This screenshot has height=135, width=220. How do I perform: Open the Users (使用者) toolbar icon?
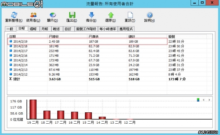[33, 15]
